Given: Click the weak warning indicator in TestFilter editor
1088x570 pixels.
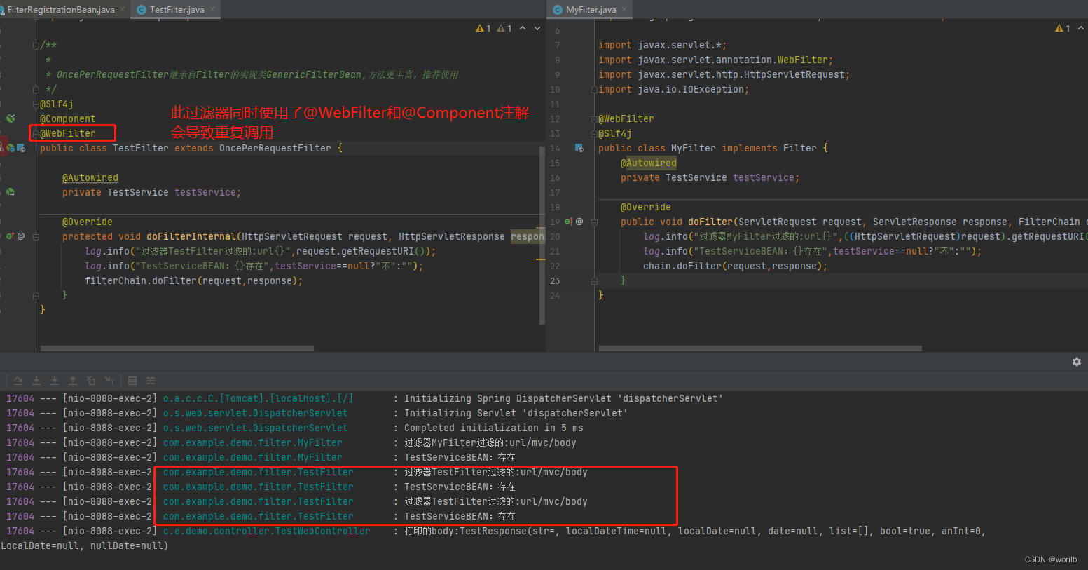Looking at the screenshot, I should pos(504,28).
